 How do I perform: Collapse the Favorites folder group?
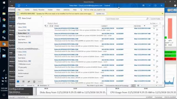pyautogui.click(x=17, y=24)
